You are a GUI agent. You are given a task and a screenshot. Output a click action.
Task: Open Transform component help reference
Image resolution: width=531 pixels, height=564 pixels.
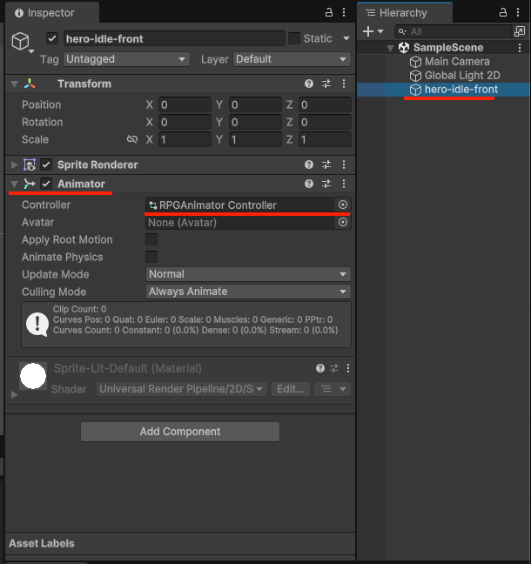pos(309,84)
